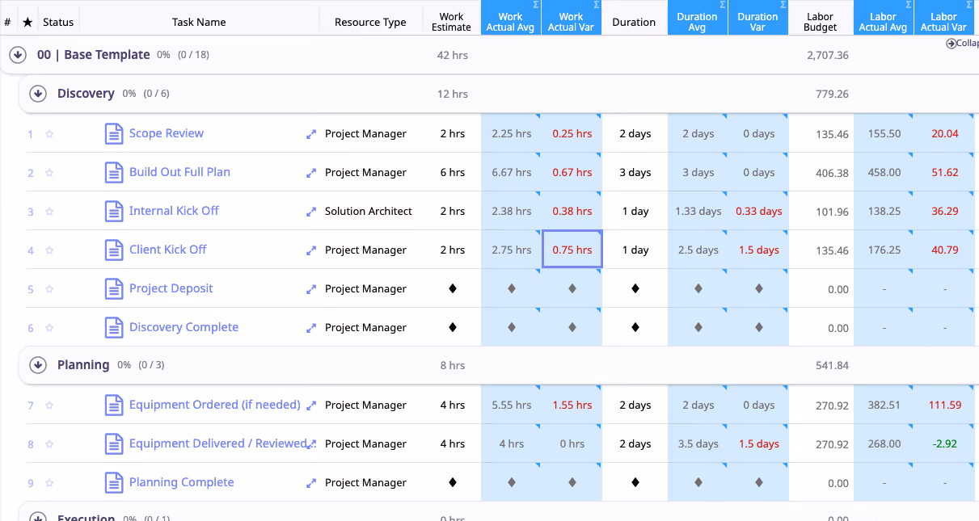
Task: Star the Scope Review task
Action: 49,134
